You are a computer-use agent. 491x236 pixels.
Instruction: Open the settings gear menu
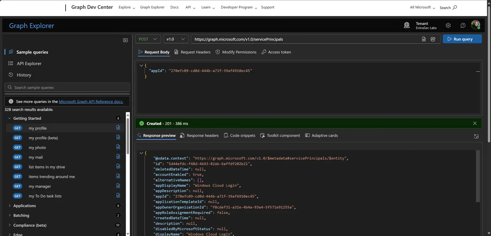click(x=448, y=25)
